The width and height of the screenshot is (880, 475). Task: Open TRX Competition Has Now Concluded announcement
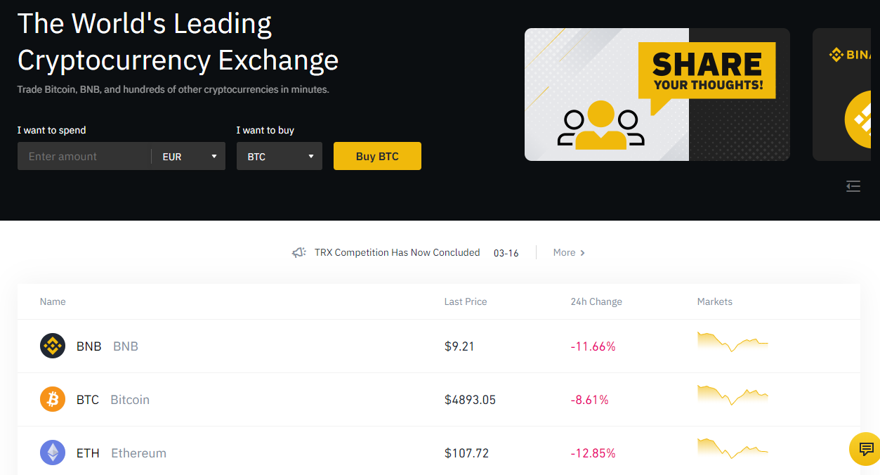pos(398,252)
